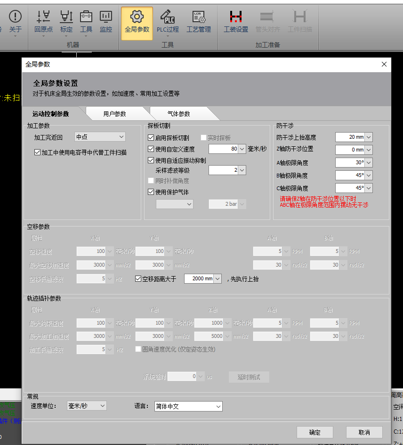
Task: Click the 工件扫描 workpiece scan icon
Action: [x=300, y=22]
